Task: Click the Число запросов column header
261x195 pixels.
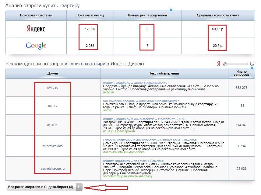Action: point(242,73)
